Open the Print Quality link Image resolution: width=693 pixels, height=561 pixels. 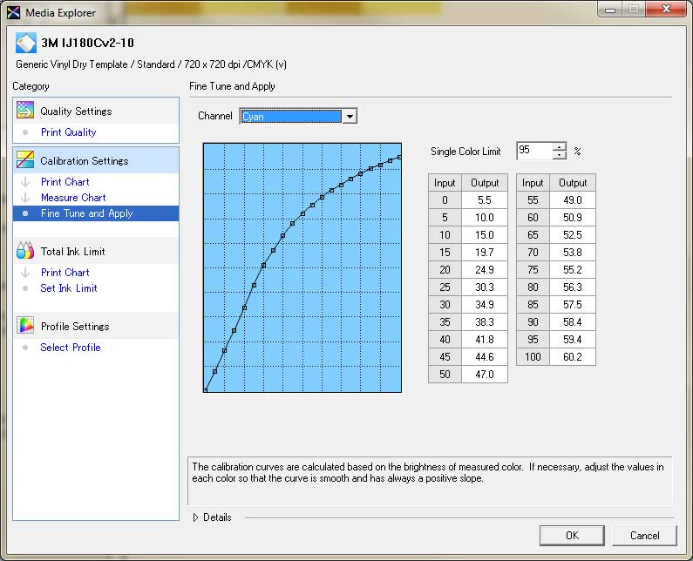coord(69,132)
